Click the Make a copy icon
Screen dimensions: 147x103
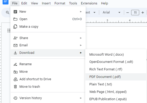pos(15,27)
